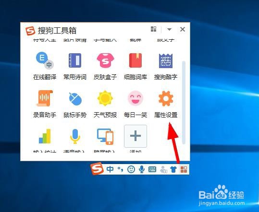Click the Sogou S logo on input bar
This screenshot has width=259, height=212.
(x=97, y=169)
